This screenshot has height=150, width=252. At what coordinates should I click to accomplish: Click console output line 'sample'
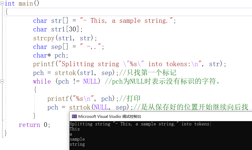[77, 139]
